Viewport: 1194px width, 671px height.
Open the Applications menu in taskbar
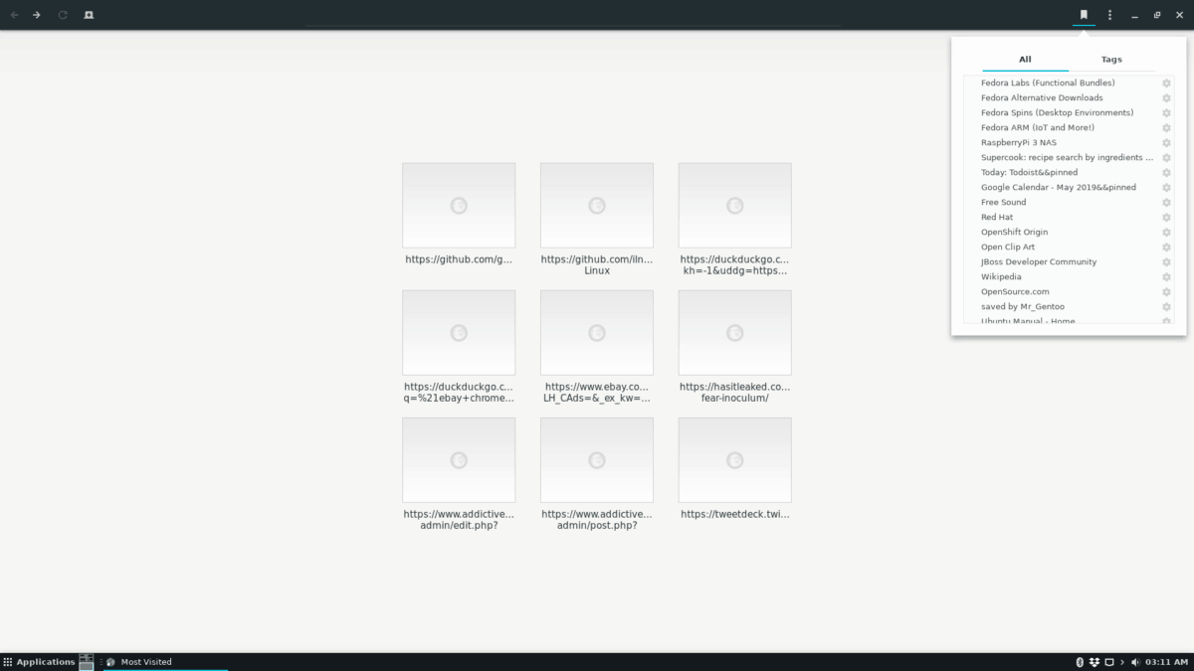point(39,662)
